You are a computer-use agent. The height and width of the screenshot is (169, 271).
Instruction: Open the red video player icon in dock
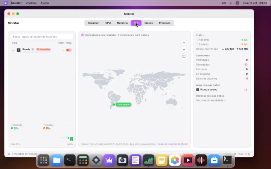[x=188, y=160]
